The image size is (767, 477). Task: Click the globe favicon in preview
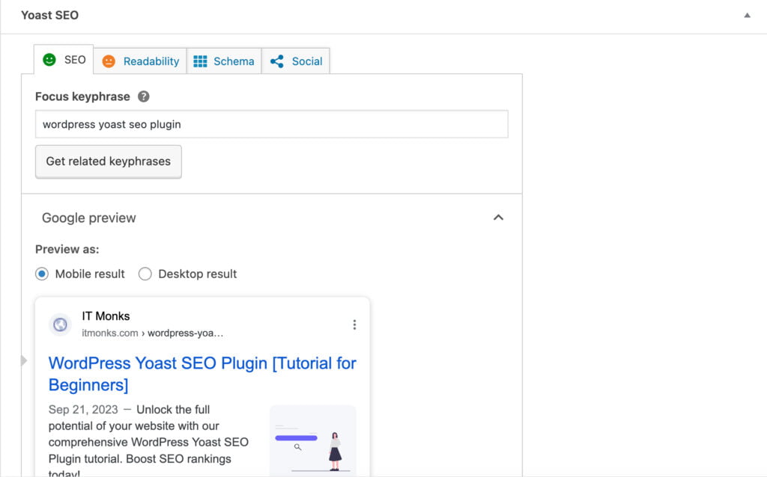pos(60,324)
